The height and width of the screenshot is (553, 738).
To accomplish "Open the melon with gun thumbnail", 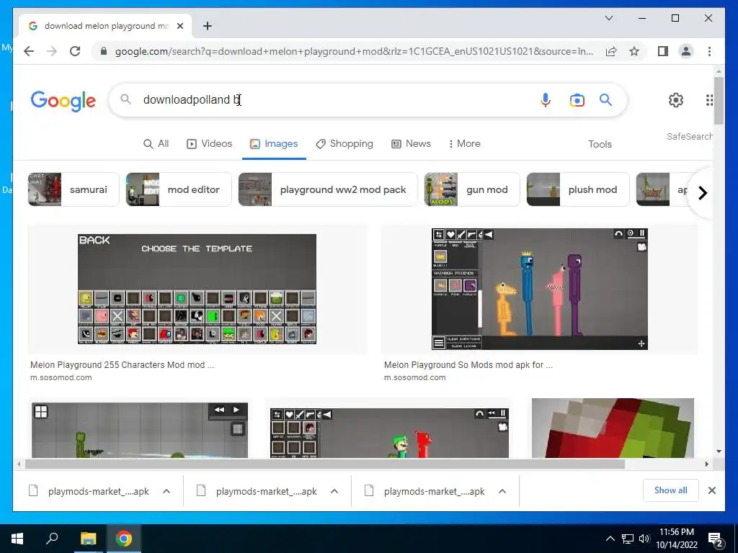I will coord(139,430).
